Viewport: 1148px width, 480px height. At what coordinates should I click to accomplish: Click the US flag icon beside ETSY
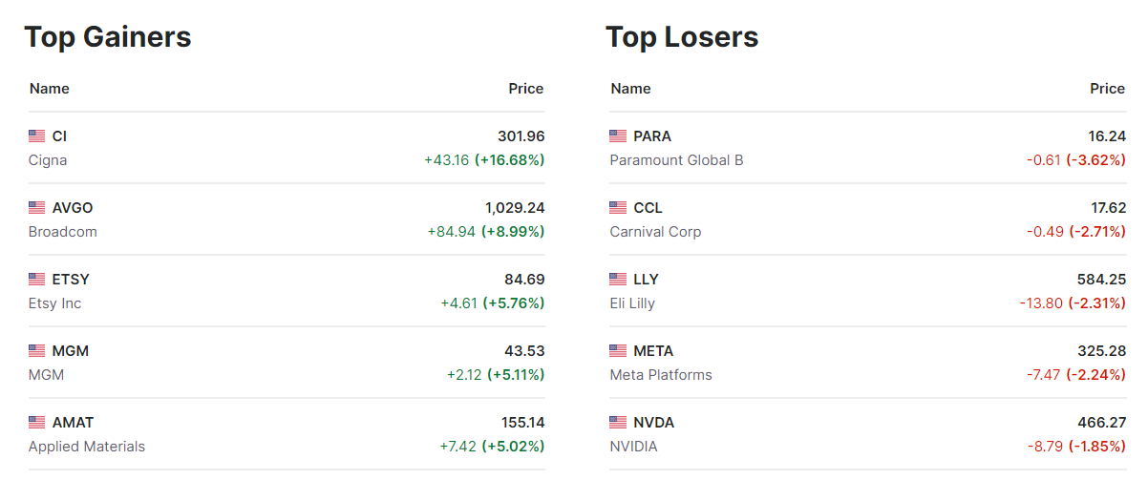[x=37, y=280]
